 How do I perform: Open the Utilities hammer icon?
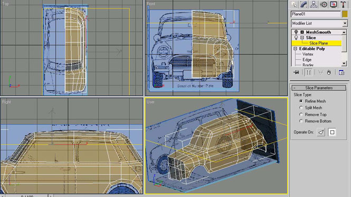click(x=343, y=4)
